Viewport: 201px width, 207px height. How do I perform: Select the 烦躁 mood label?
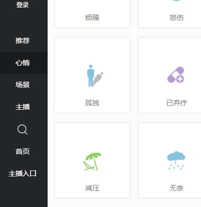tap(92, 18)
